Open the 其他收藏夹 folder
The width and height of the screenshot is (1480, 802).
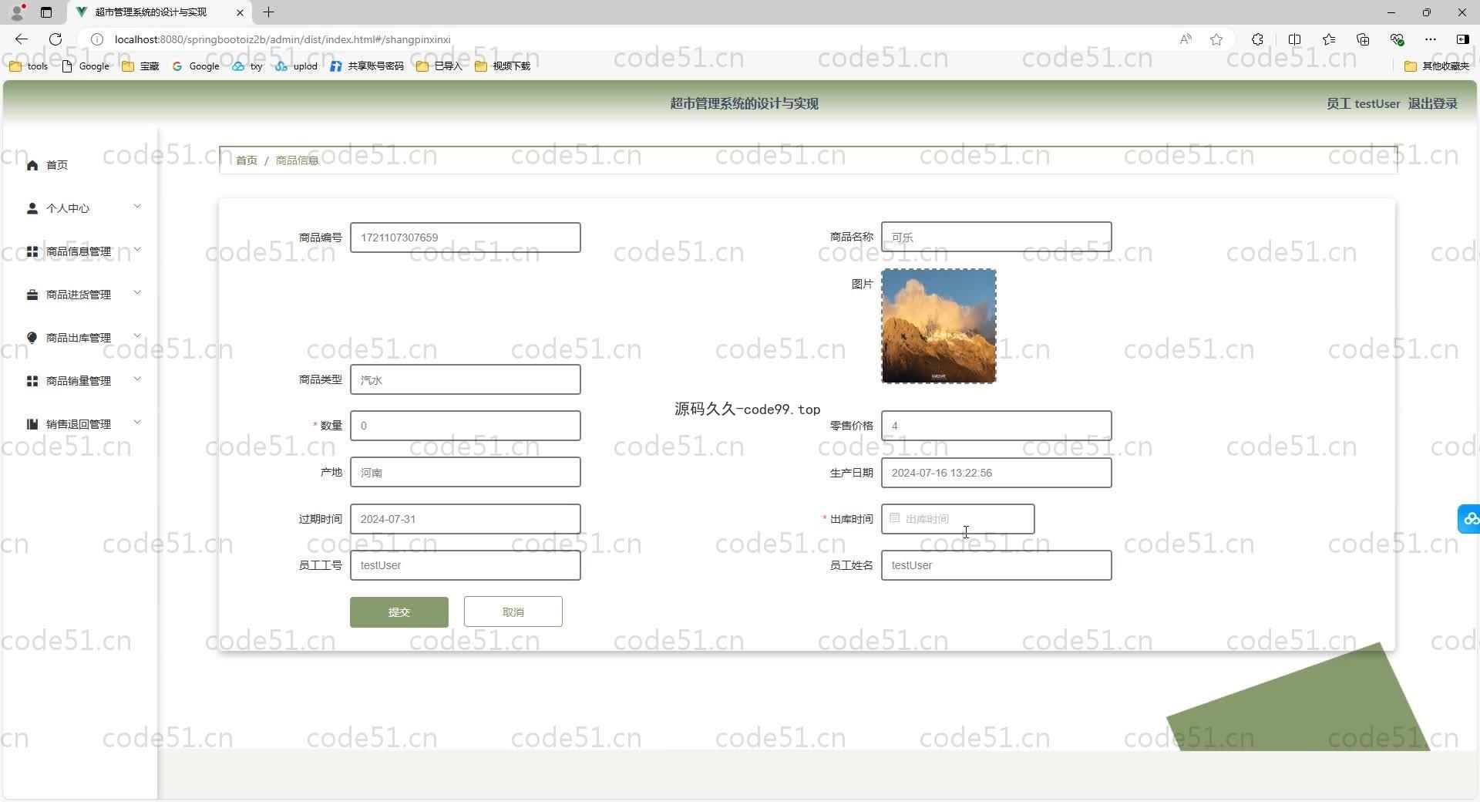point(1437,66)
